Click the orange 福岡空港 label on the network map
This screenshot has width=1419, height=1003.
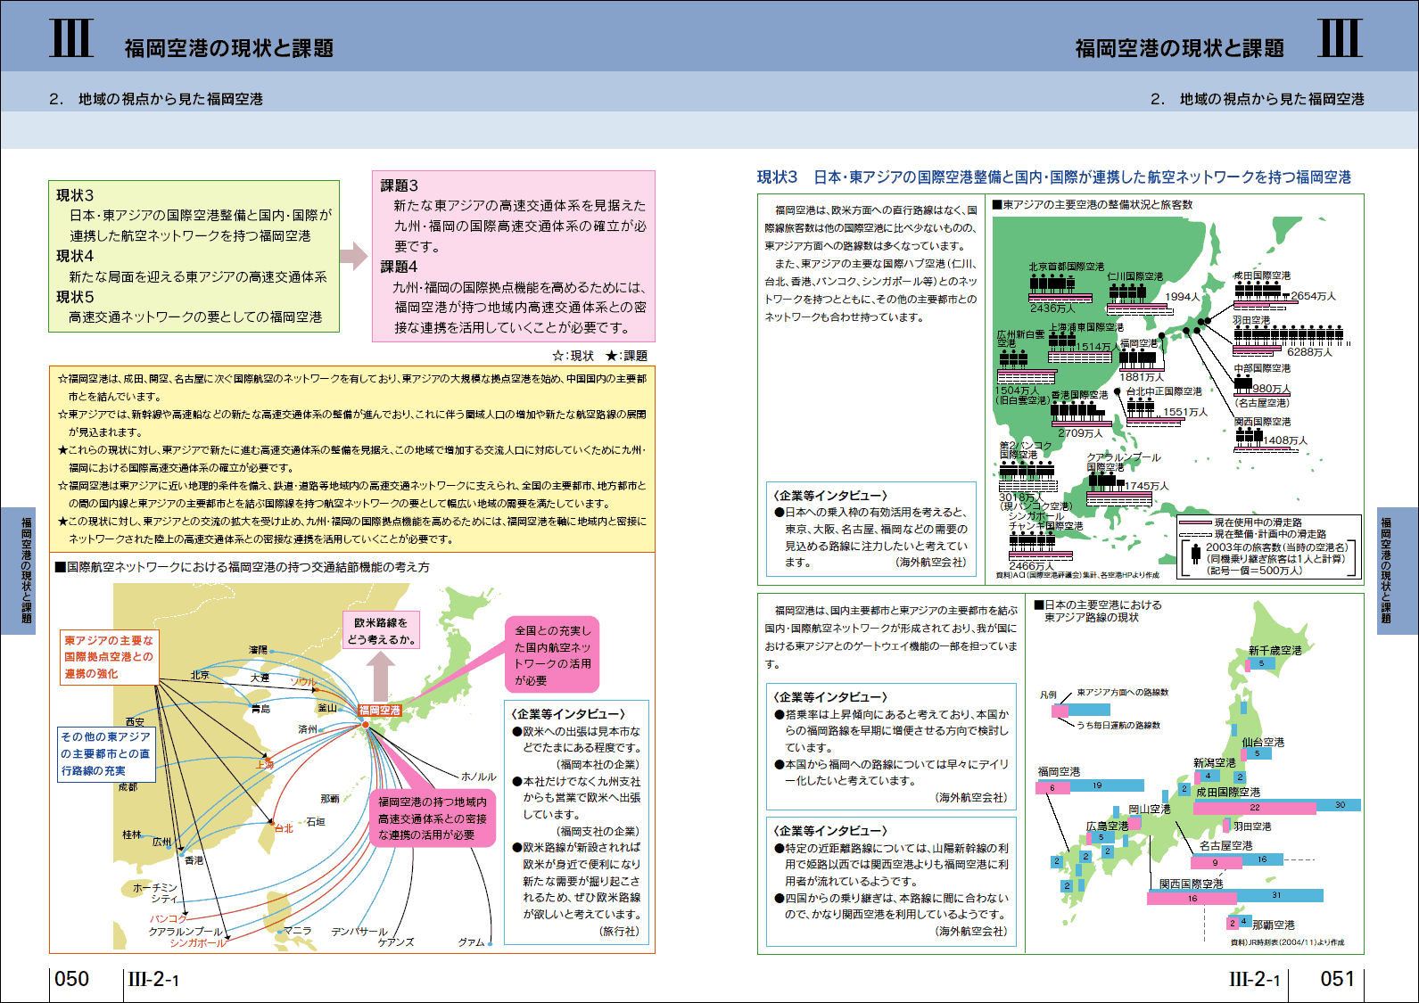pos(380,711)
